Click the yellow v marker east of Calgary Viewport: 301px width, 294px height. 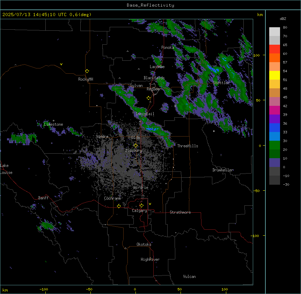150,204
